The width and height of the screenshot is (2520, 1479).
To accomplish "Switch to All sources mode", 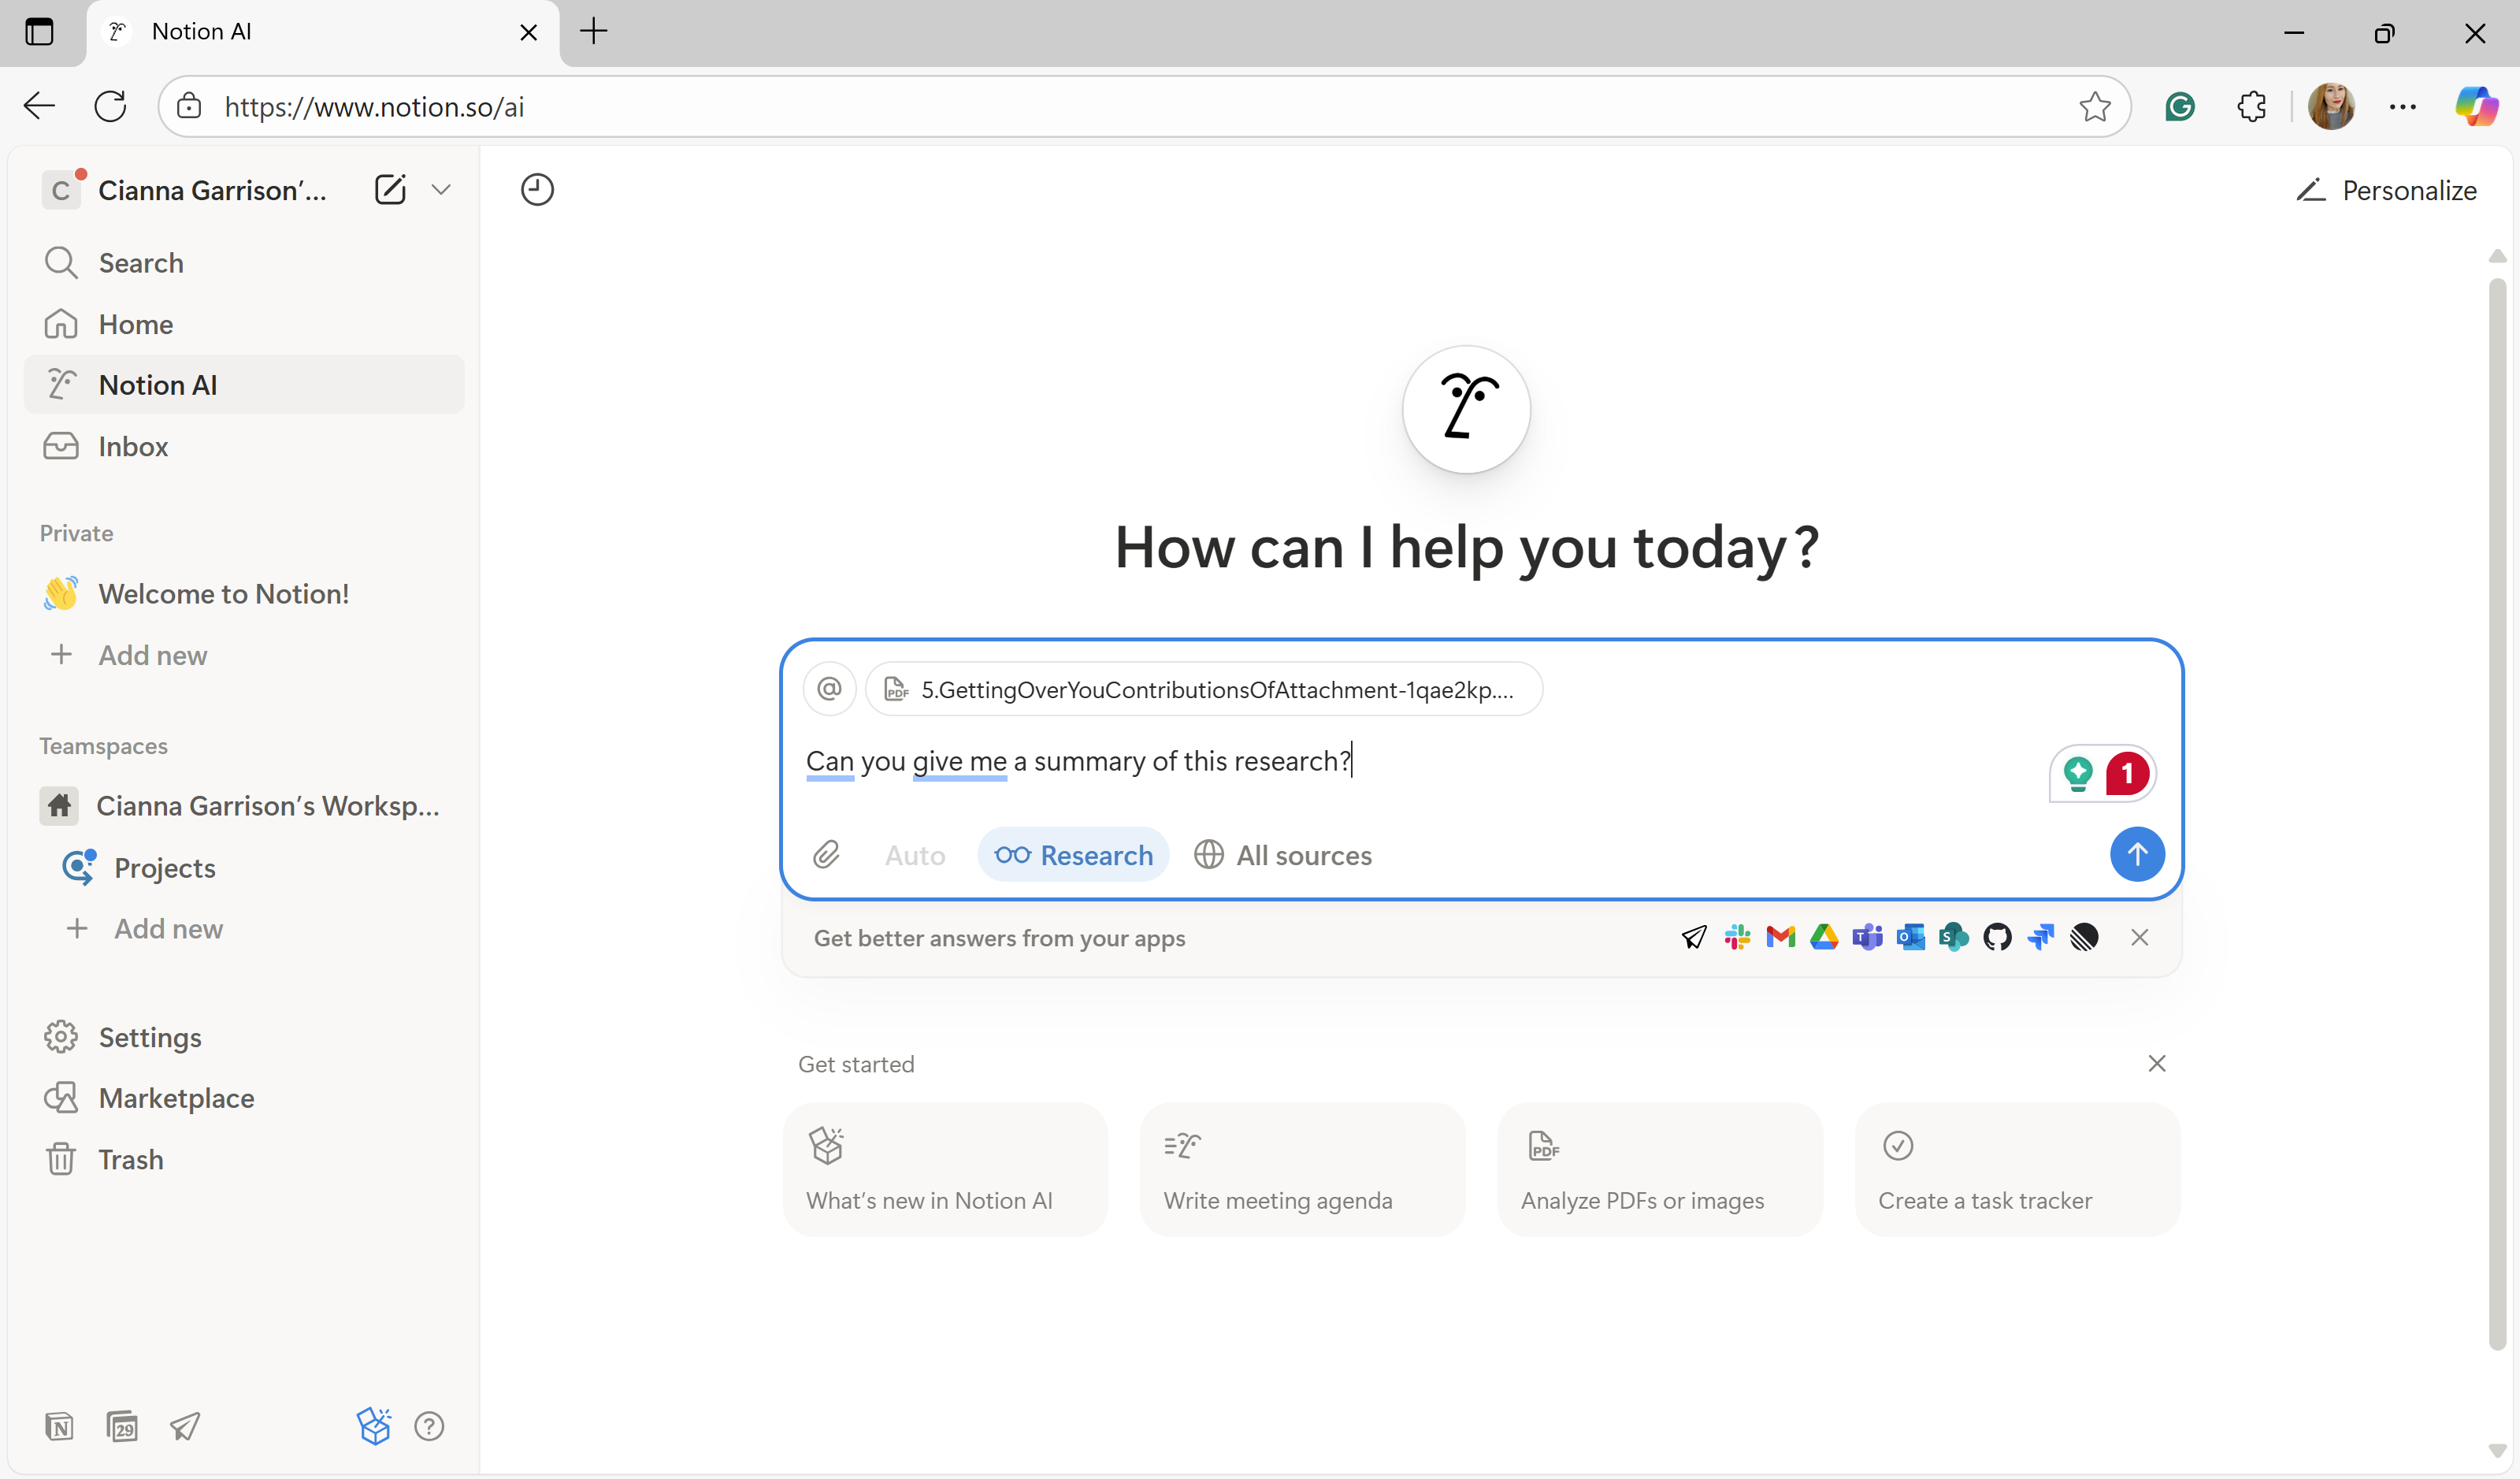I will (1284, 855).
